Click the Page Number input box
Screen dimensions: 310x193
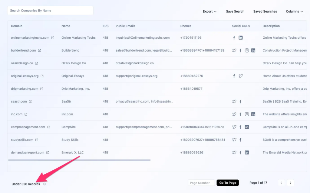[201, 183]
